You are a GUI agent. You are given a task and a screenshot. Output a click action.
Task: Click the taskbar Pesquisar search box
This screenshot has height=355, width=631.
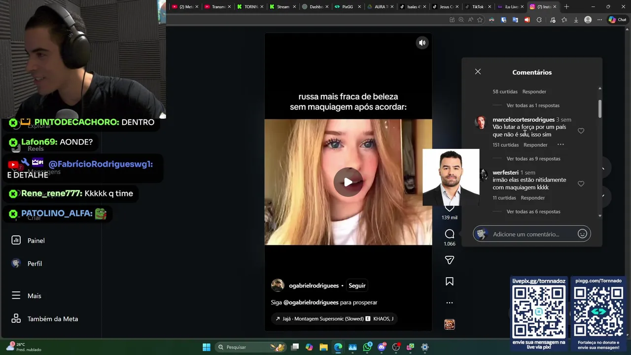[250, 347]
